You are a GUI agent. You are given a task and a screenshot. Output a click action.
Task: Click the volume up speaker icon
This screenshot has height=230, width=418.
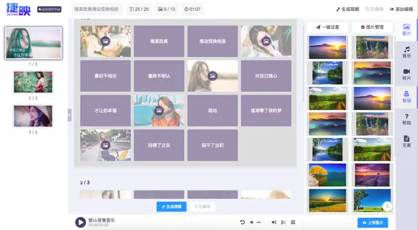pos(274,222)
